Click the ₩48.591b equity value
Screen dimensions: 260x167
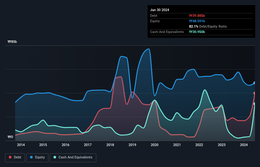tap(197, 21)
